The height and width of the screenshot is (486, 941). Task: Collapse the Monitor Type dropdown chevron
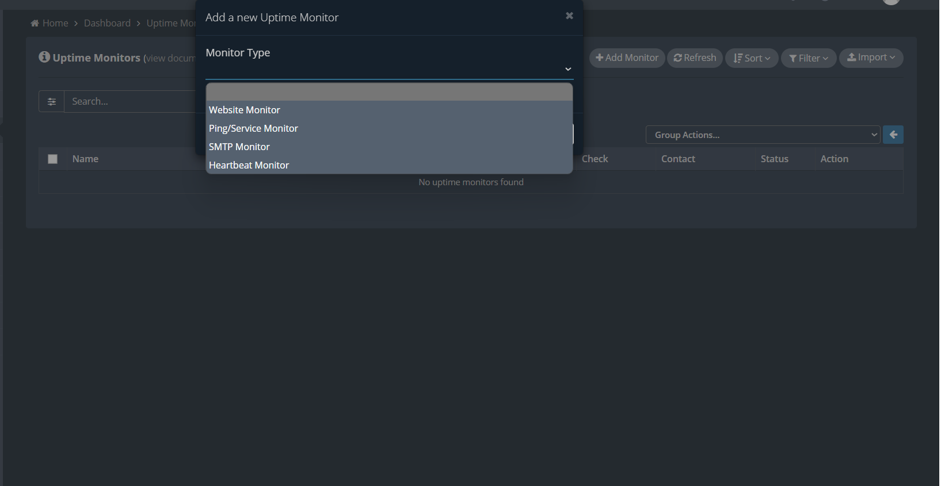(568, 69)
